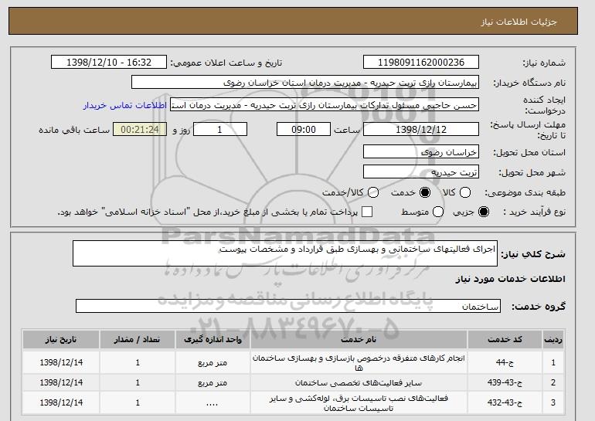Click the نام خدمت column header
The height and width of the screenshot is (421, 595).
(359, 339)
